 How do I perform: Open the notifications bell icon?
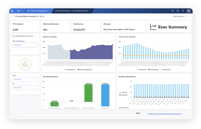[x=178, y=11]
